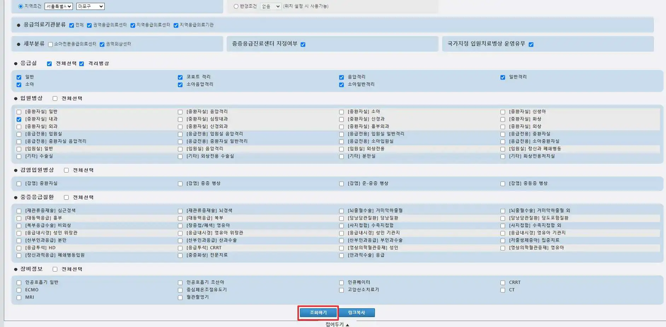
Task: Open the 반경조건 radius dropdown
Action: tap(271, 6)
